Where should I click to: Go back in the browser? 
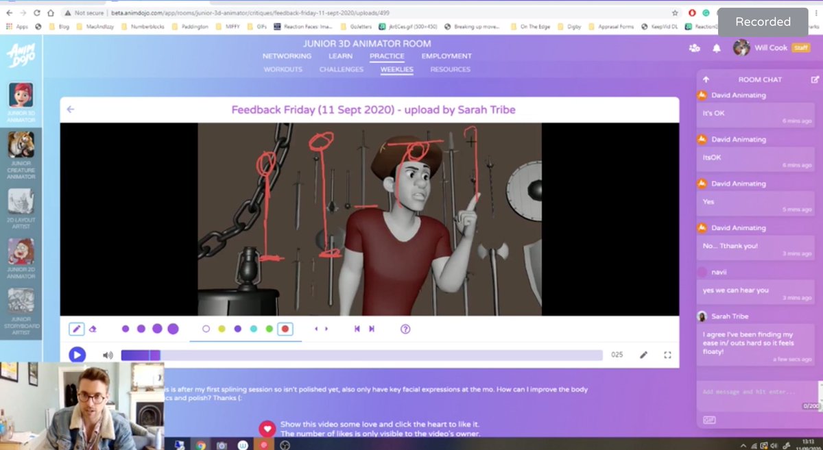[9, 12]
